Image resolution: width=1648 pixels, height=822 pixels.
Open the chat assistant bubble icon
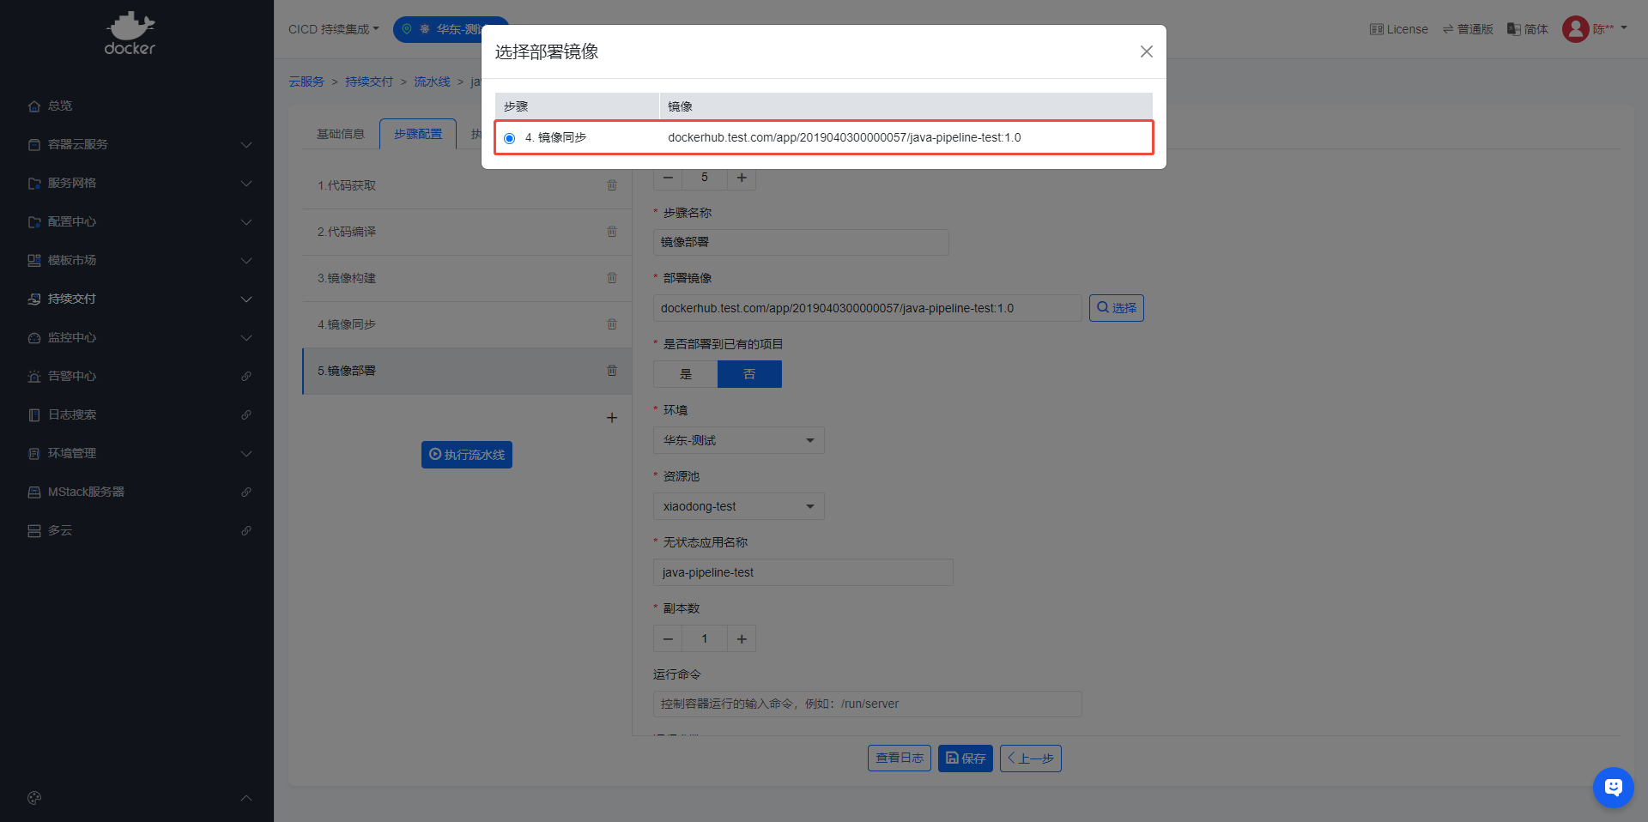pos(1613,787)
